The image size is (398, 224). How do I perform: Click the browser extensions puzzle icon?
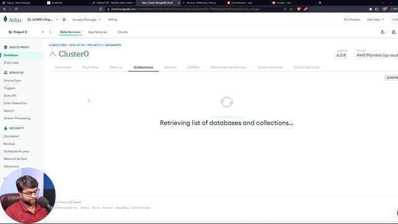pyautogui.click(x=371, y=9)
